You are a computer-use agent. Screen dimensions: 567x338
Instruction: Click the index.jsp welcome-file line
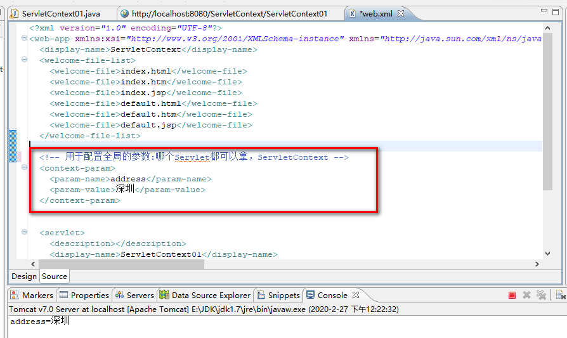point(146,93)
